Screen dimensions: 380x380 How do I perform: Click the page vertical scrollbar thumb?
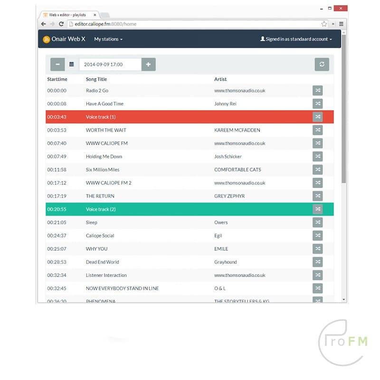(x=344, y=109)
